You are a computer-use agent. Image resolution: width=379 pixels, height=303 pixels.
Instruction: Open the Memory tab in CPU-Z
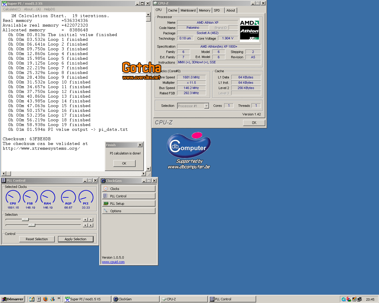click(205, 10)
